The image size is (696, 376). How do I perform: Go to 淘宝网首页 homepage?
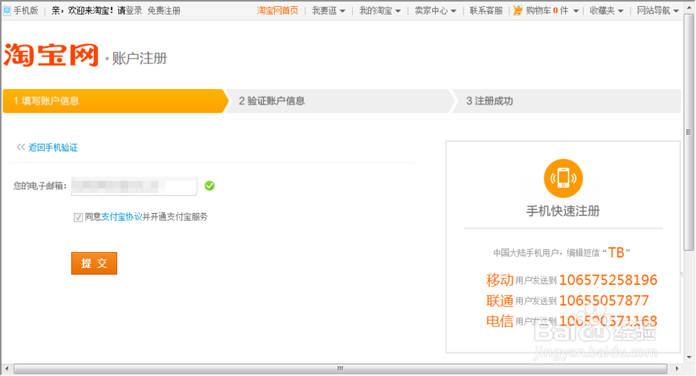278,10
